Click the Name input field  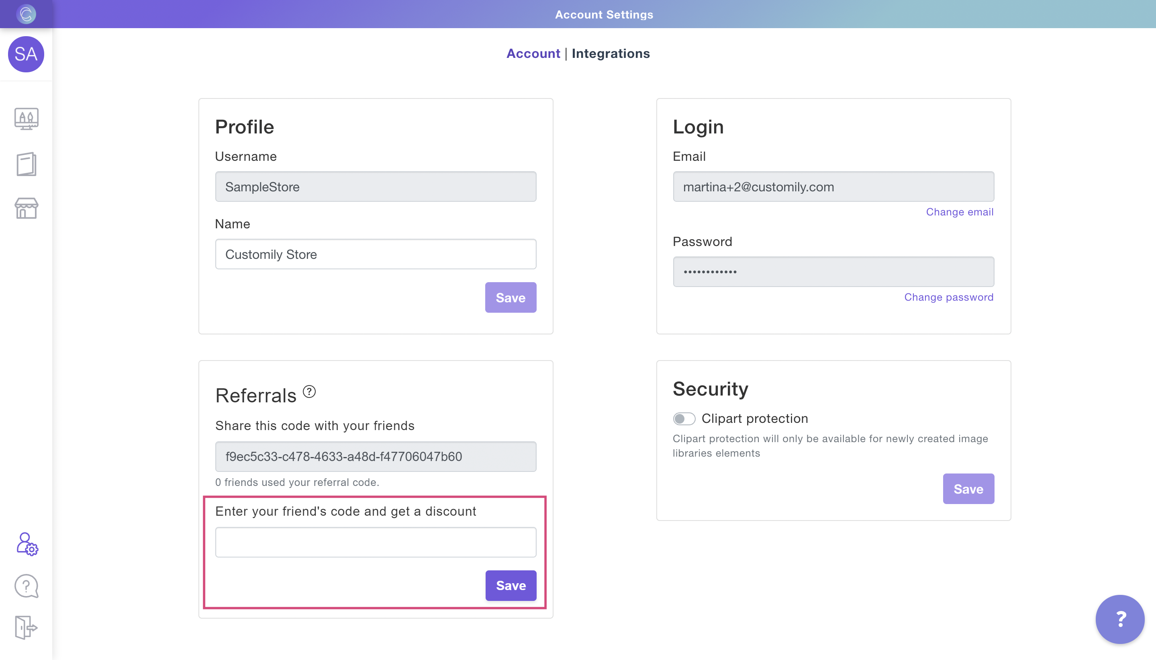click(376, 254)
